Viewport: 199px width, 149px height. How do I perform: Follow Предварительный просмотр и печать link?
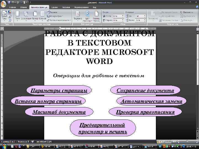point(103,128)
